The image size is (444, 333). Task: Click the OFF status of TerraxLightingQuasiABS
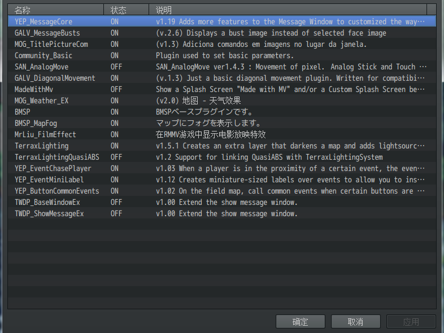116,157
